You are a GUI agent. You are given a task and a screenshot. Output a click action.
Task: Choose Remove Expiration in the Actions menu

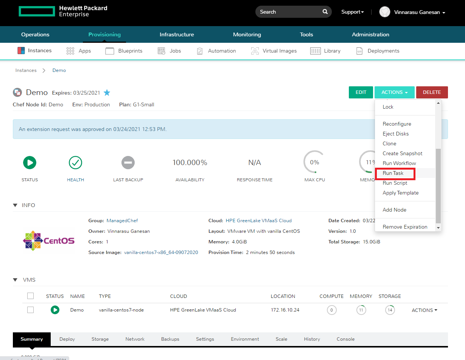(405, 227)
